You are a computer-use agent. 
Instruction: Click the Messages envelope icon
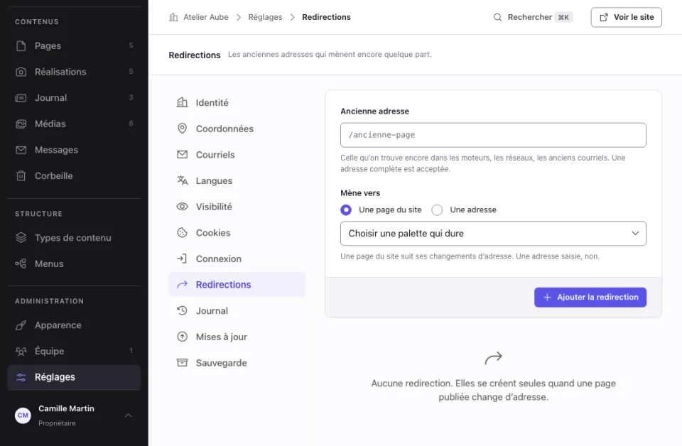21,150
